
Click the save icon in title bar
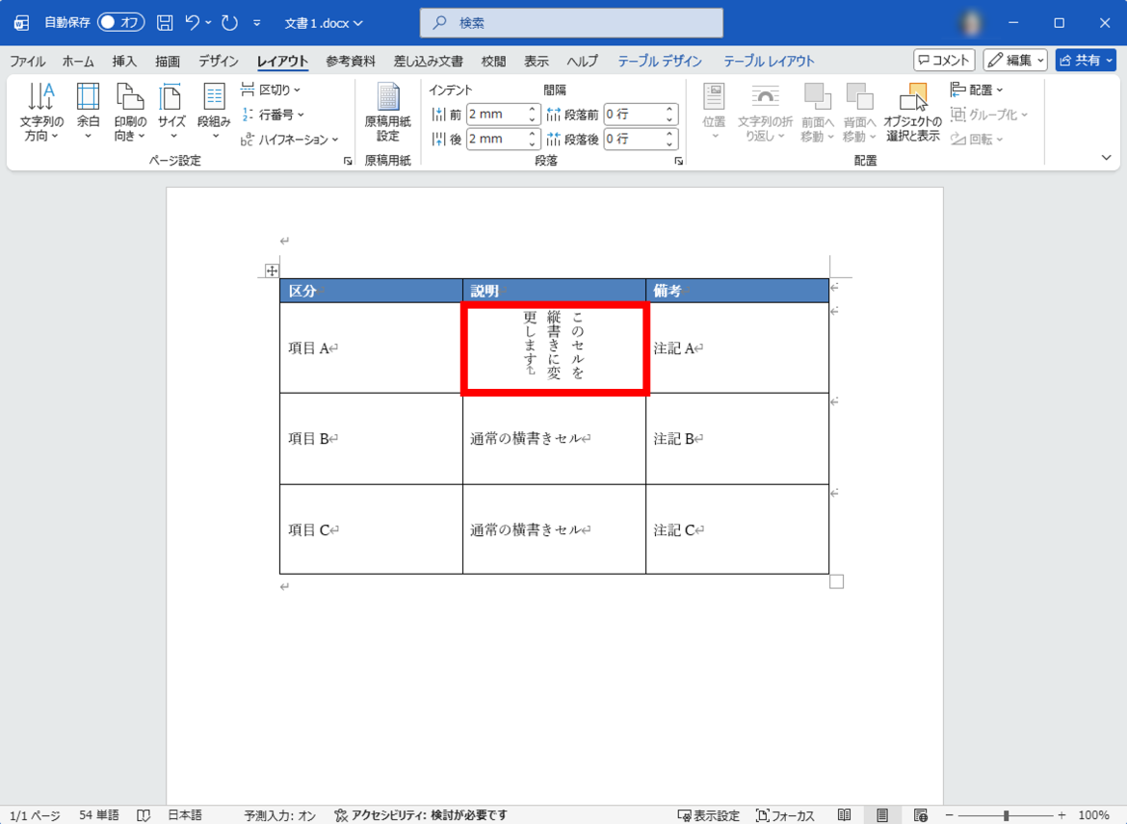(x=165, y=22)
